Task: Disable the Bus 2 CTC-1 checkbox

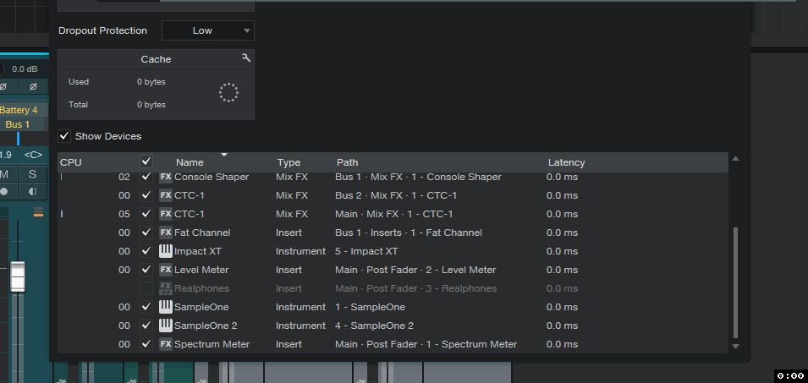Action: [146, 195]
